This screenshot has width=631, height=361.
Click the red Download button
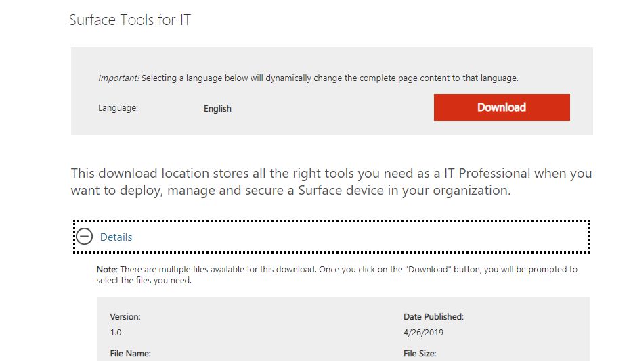[x=502, y=107]
